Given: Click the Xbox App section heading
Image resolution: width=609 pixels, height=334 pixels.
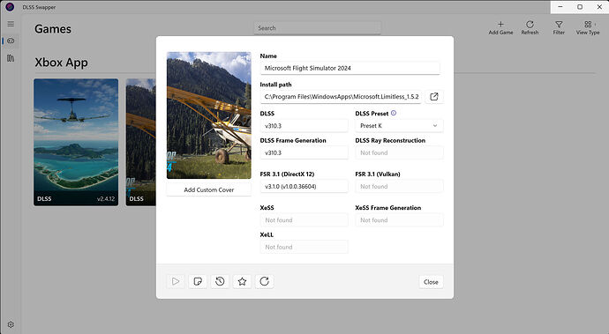Looking at the screenshot, I should click(62, 63).
